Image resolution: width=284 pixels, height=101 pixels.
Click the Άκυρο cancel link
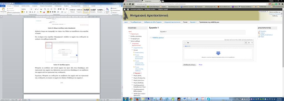pyautogui.click(x=200, y=65)
